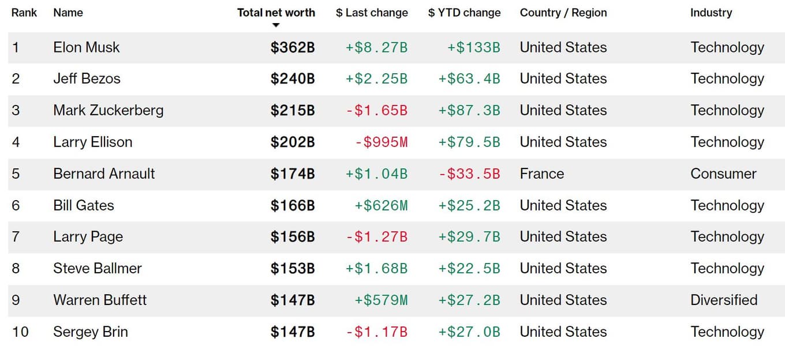Viewport: 785px width, 346px height.
Task: Open Larry Ellison's profile
Action: 92,142
